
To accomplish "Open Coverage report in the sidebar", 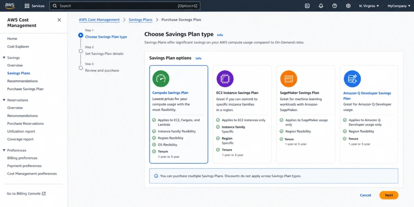I will [20, 139].
